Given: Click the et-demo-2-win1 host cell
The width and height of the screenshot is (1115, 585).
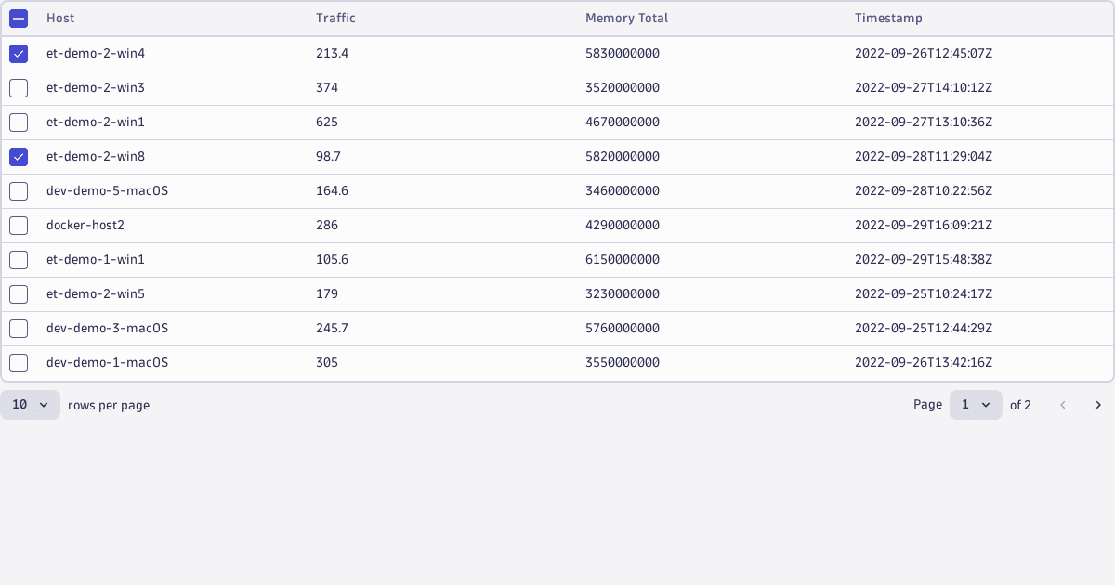Looking at the screenshot, I should point(96,123).
